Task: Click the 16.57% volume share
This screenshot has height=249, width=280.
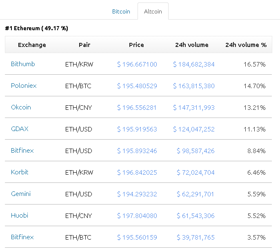Action: tap(254, 64)
